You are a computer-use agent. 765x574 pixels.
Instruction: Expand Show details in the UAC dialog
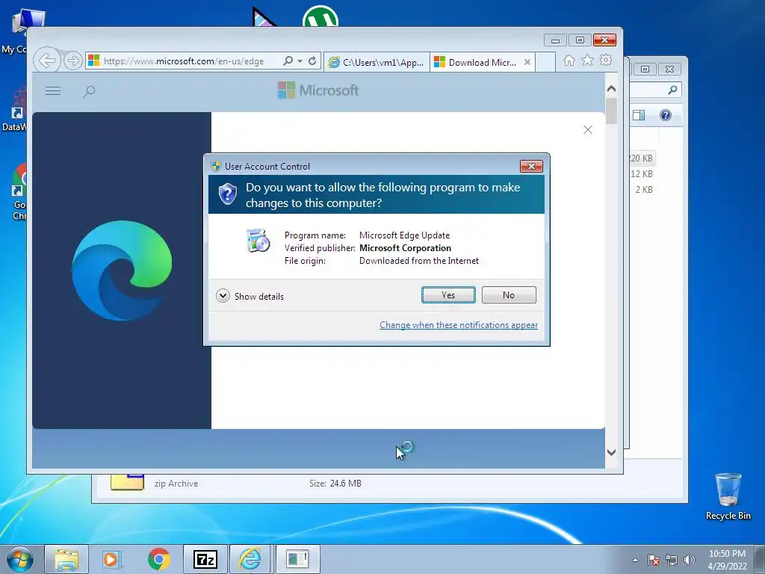click(250, 296)
